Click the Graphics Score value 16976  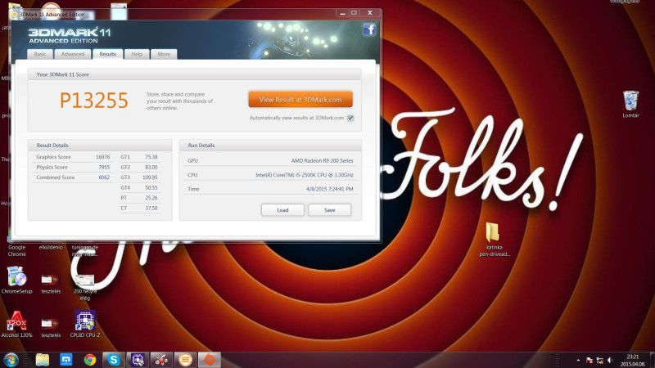(103, 157)
